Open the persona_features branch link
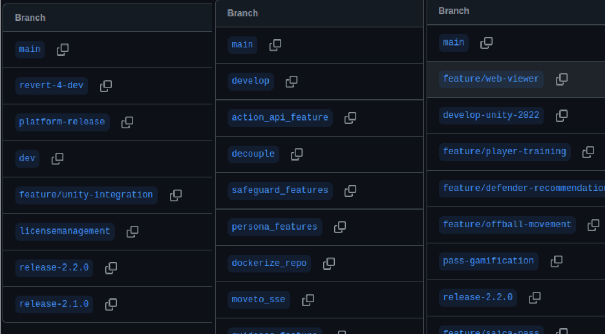Viewport: 605px width, 334px height. click(274, 227)
